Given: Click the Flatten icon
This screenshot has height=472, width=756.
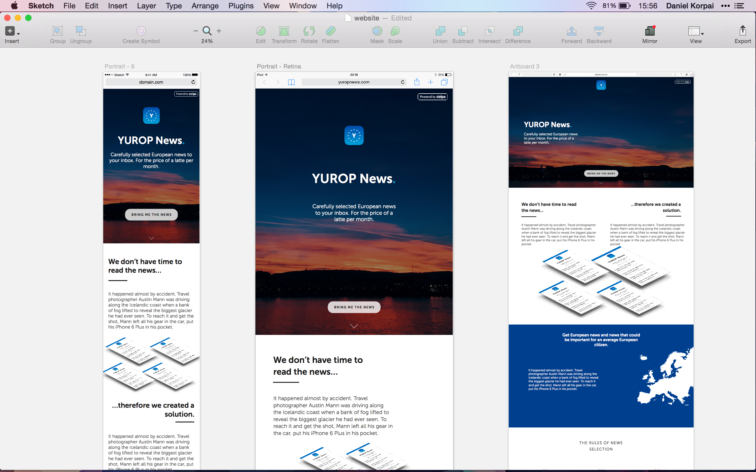Looking at the screenshot, I should 330,31.
